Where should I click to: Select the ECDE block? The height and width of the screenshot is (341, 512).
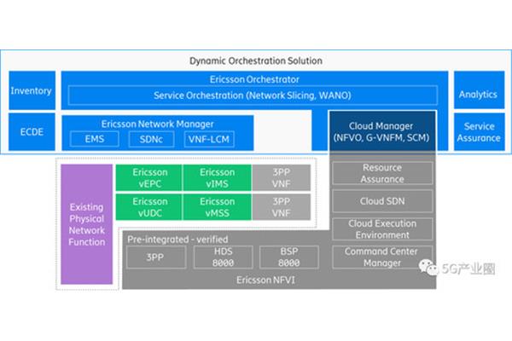tap(32, 132)
